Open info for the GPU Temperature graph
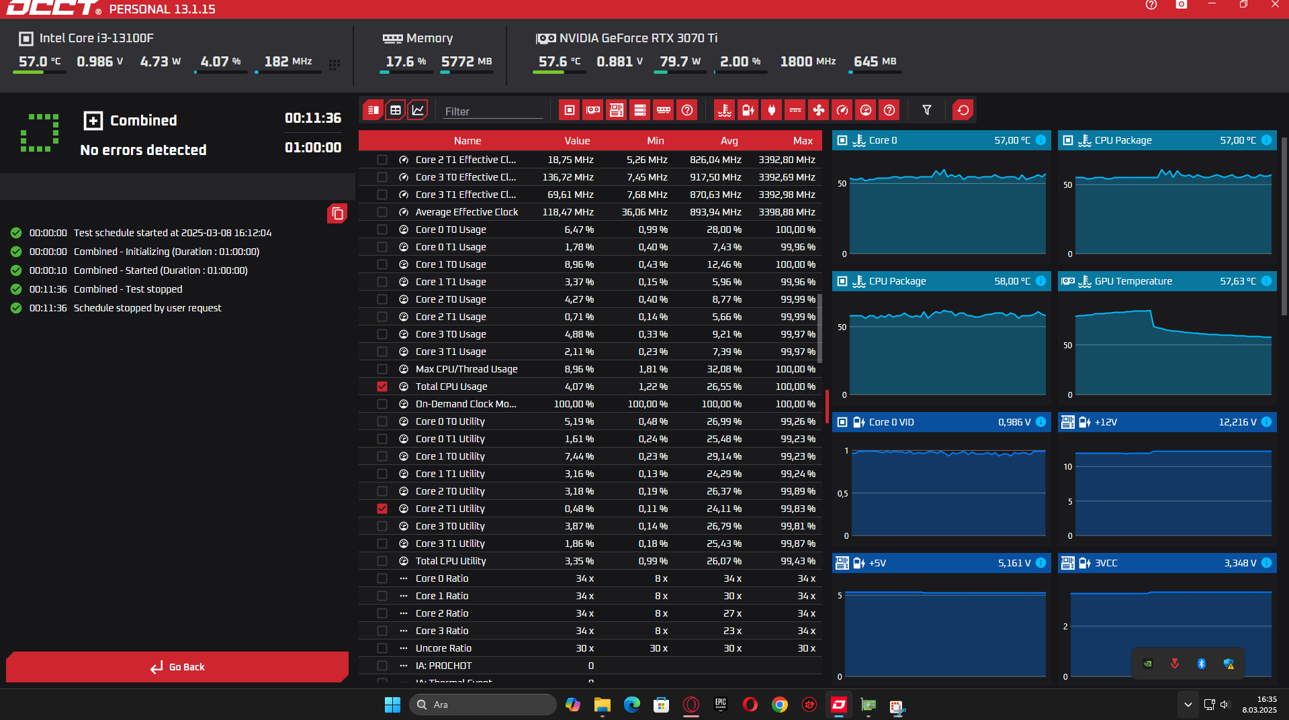The height and width of the screenshot is (720, 1289). pyautogui.click(x=1266, y=281)
